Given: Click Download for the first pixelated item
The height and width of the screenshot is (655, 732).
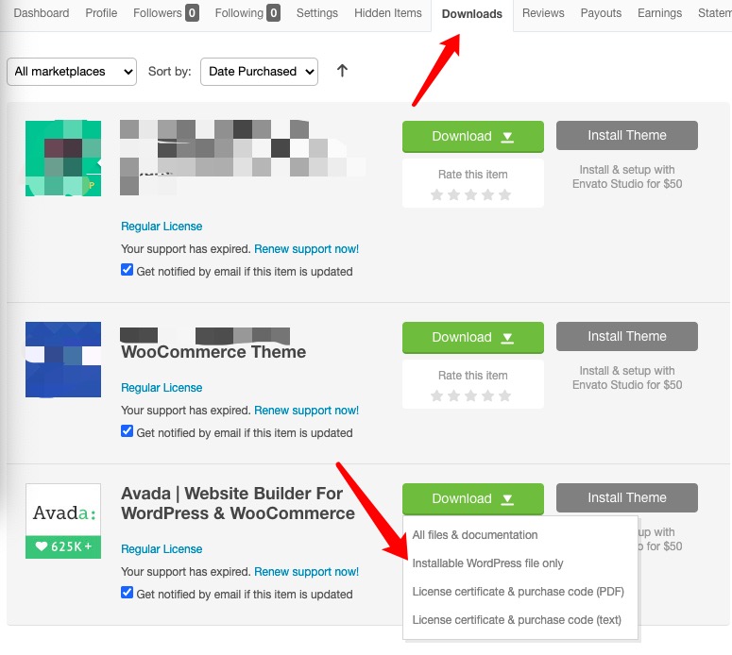Looking at the screenshot, I should tap(473, 136).
